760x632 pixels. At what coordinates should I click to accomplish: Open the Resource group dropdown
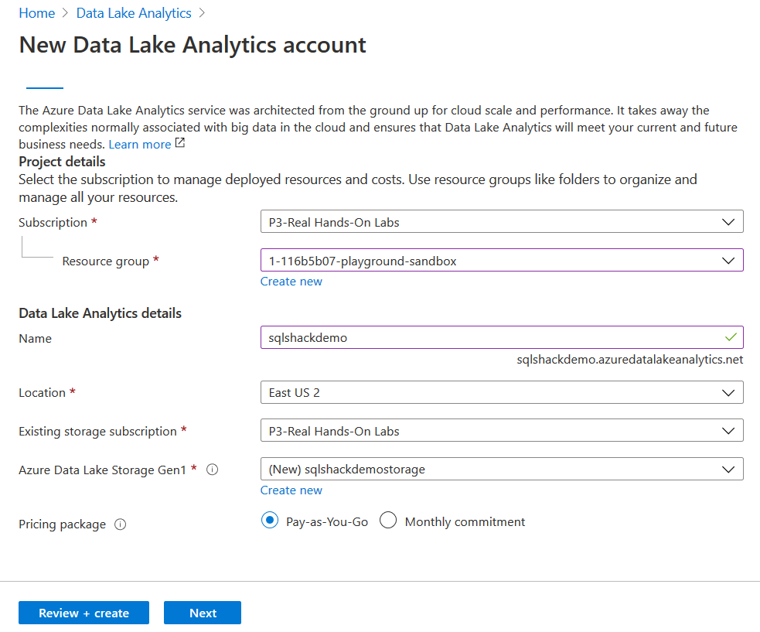click(501, 261)
